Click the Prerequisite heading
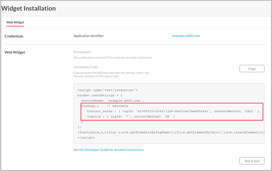 [82, 52]
